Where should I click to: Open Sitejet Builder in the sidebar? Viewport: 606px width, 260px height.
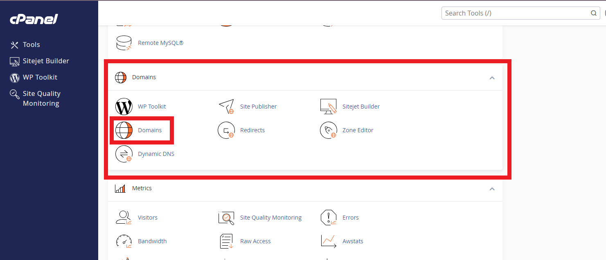coord(46,61)
